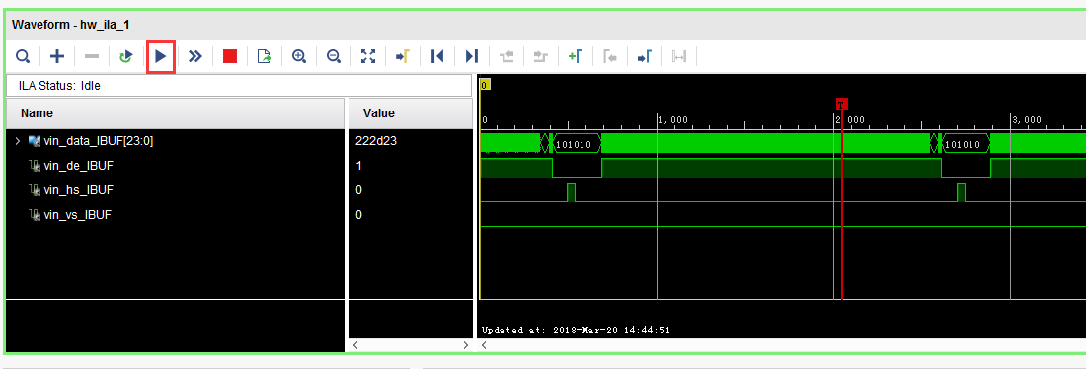The image size is (1086, 369).
Task: Click the minus icon to remove selected probe
Action: 92,57
